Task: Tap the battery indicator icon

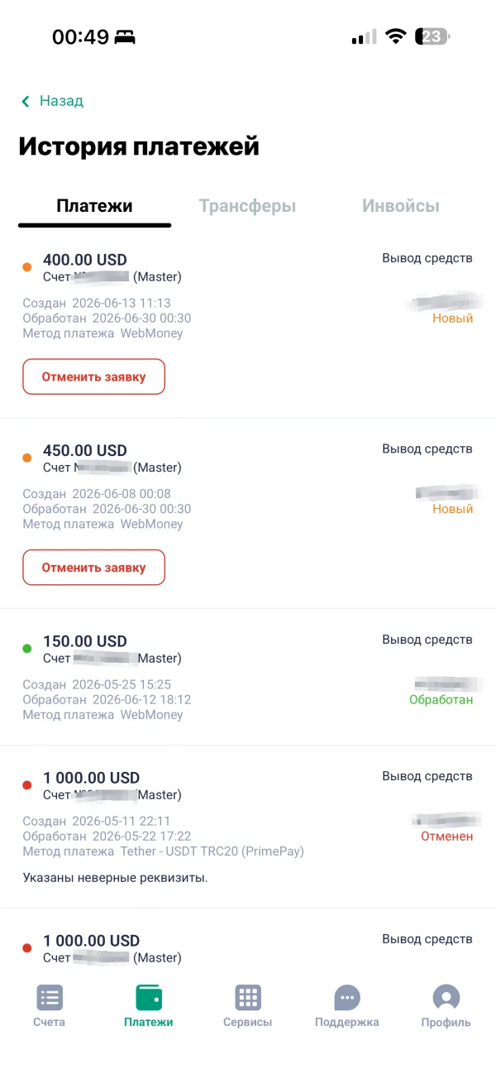Action: pyautogui.click(x=434, y=36)
